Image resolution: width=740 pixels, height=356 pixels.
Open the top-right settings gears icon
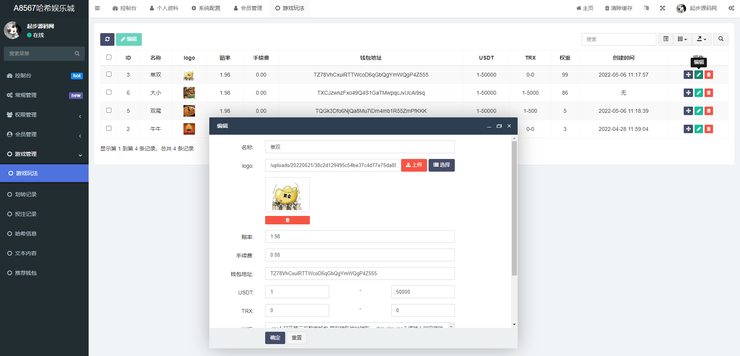[x=731, y=8]
